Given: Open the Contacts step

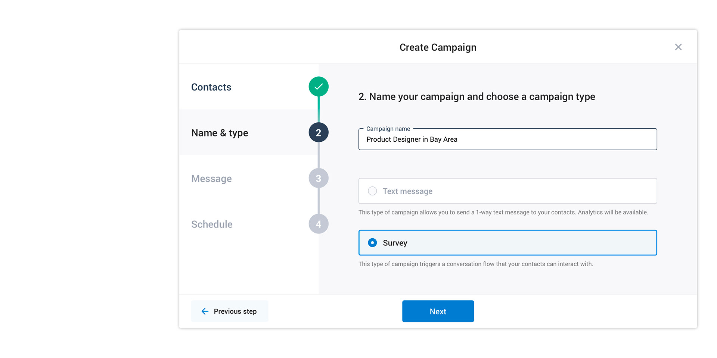Looking at the screenshot, I should pos(211,87).
